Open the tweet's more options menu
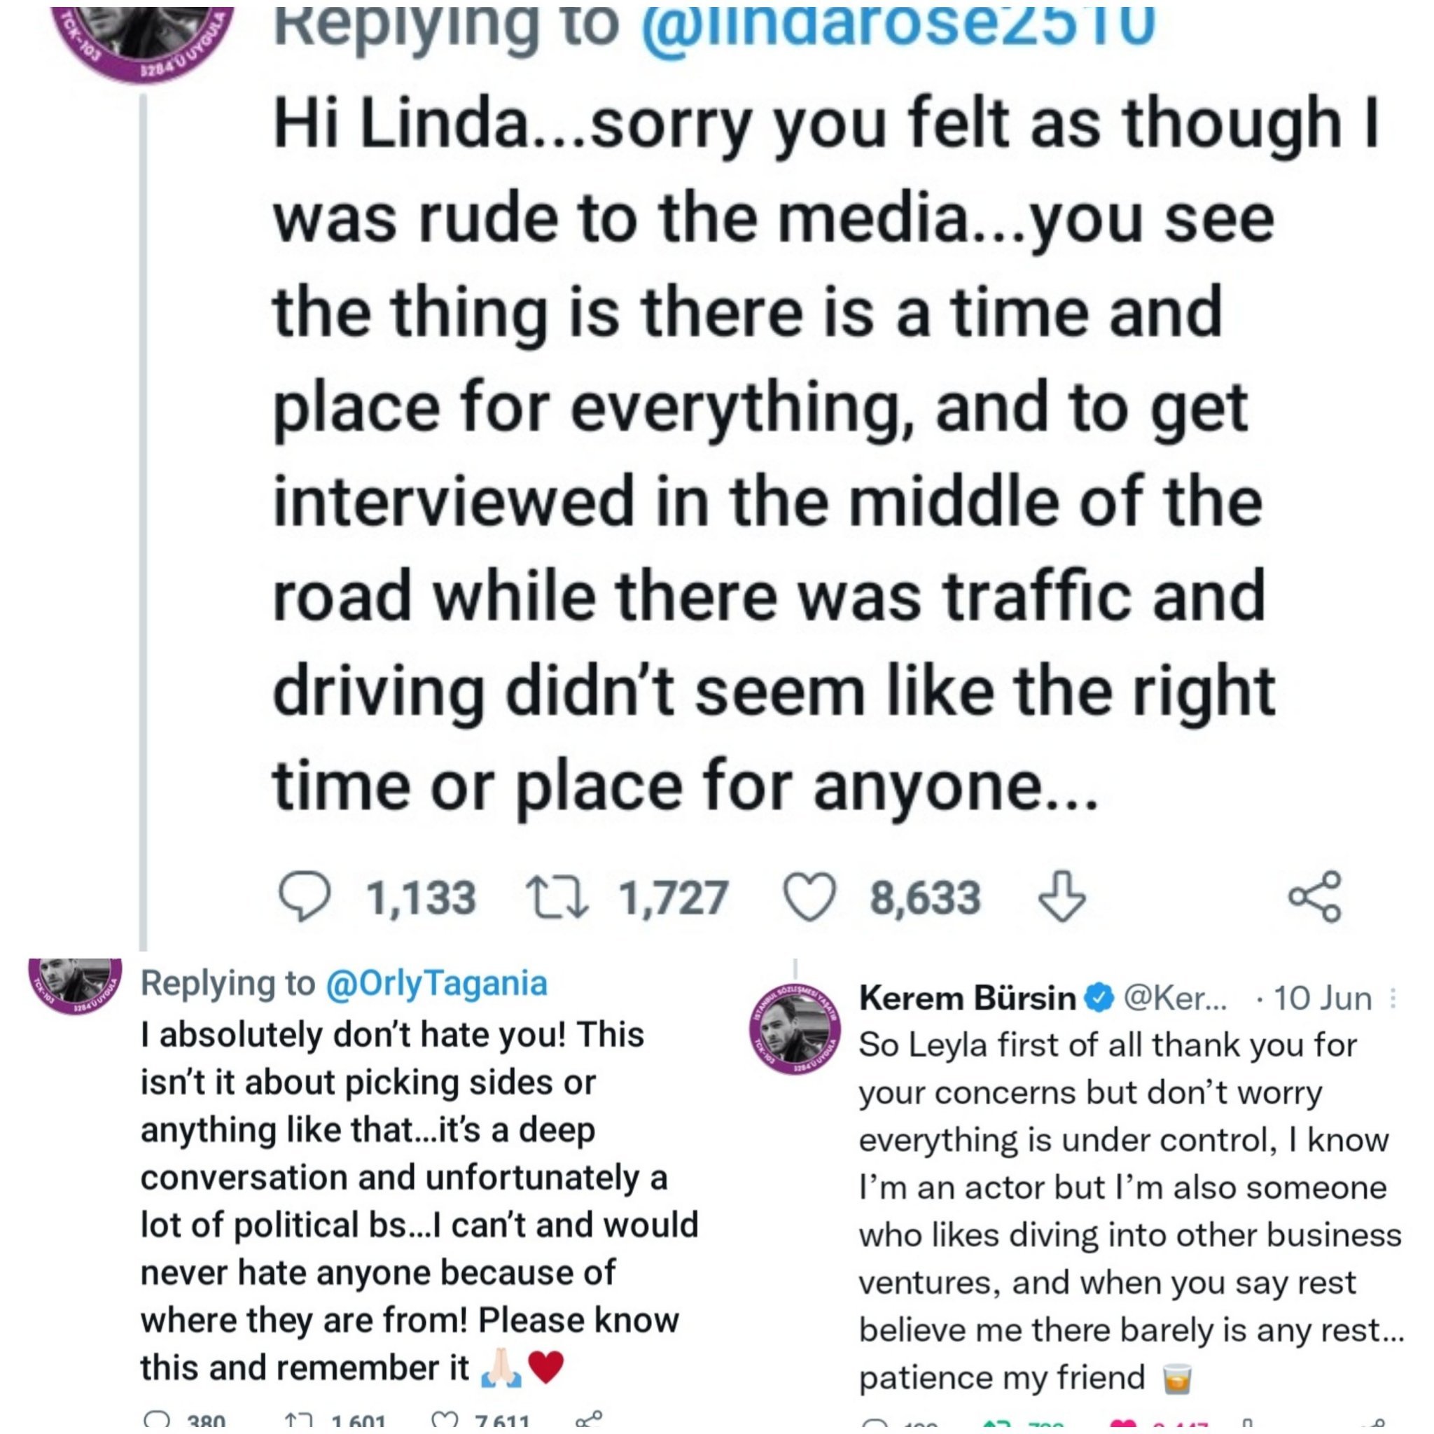 (x=1393, y=999)
